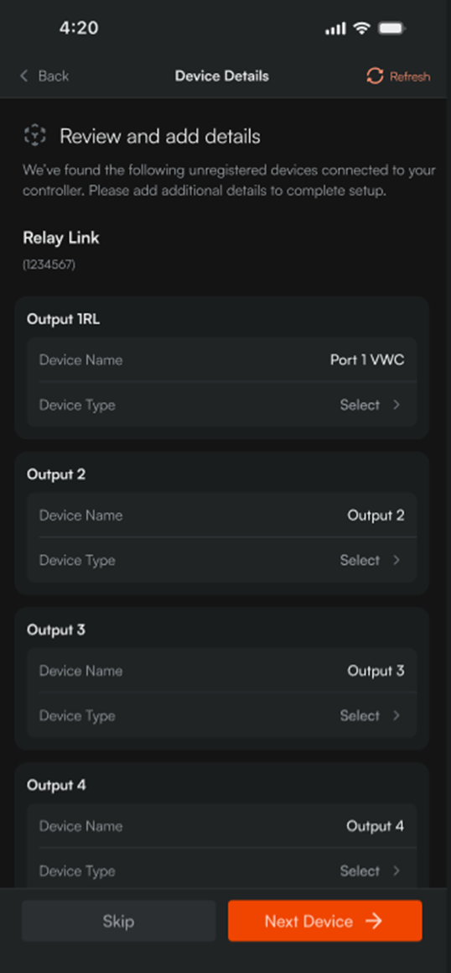The height and width of the screenshot is (973, 451).
Task: Tap the Refresh text link
Action: [x=409, y=77]
